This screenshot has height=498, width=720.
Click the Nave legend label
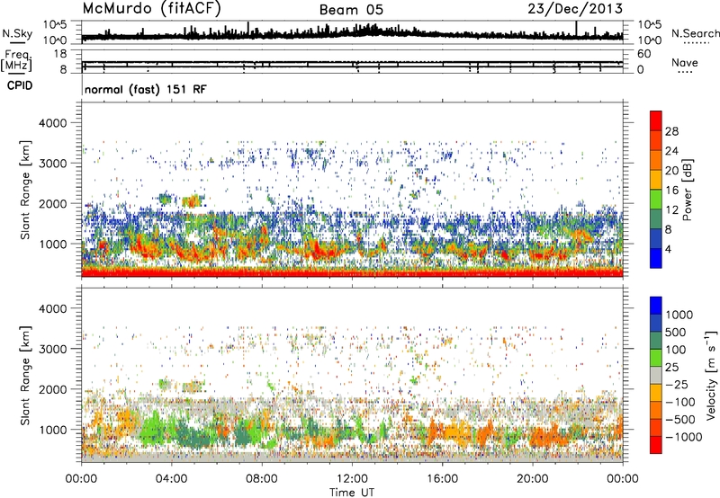685,63
